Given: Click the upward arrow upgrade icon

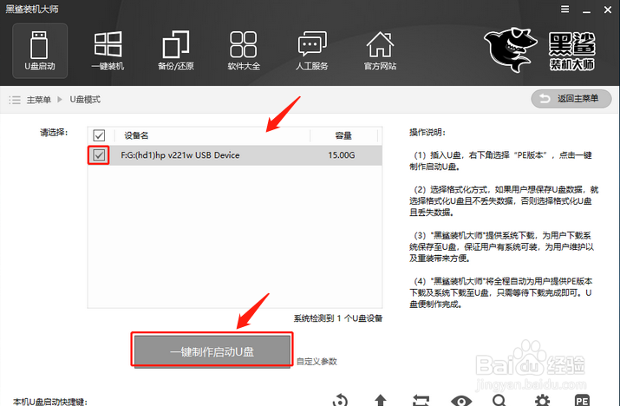Looking at the screenshot, I should [x=381, y=400].
